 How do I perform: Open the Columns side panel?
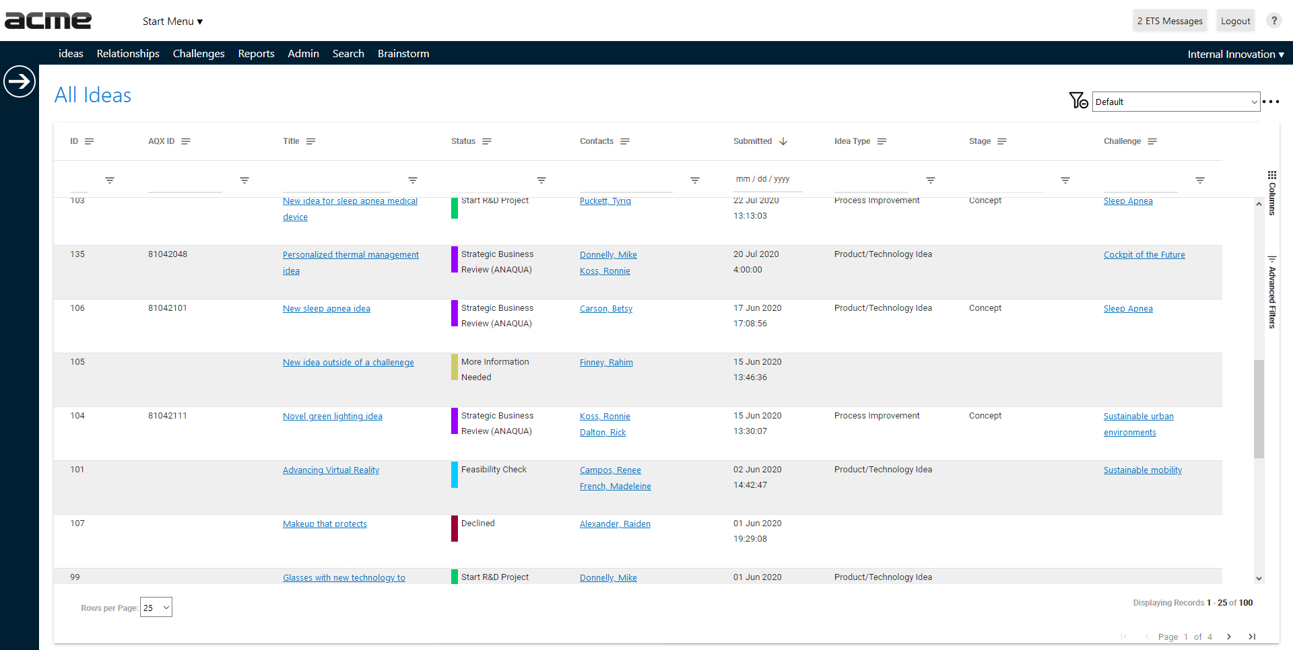point(1271,192)
